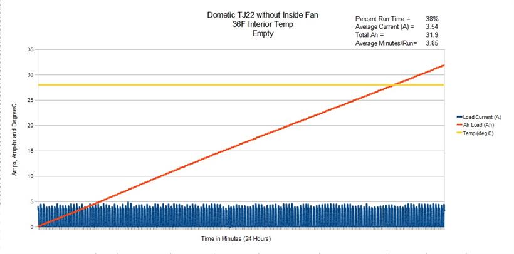514x254 pixels.
Task: Click the '3.54' average current value
Action: point(433,27)
